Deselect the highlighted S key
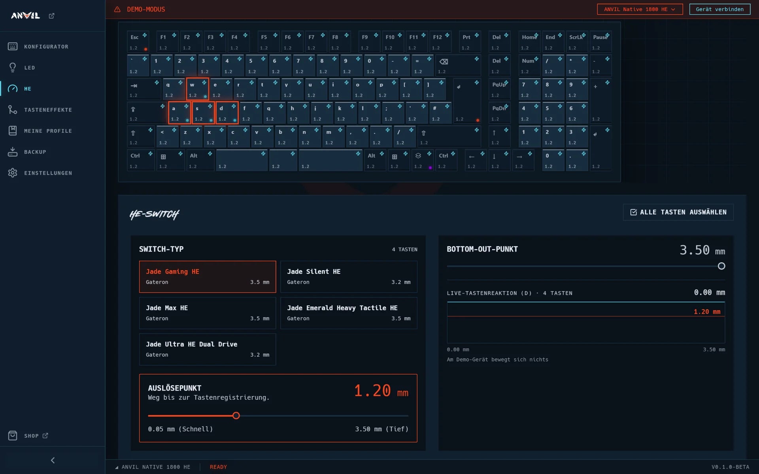 coord(203,113)
